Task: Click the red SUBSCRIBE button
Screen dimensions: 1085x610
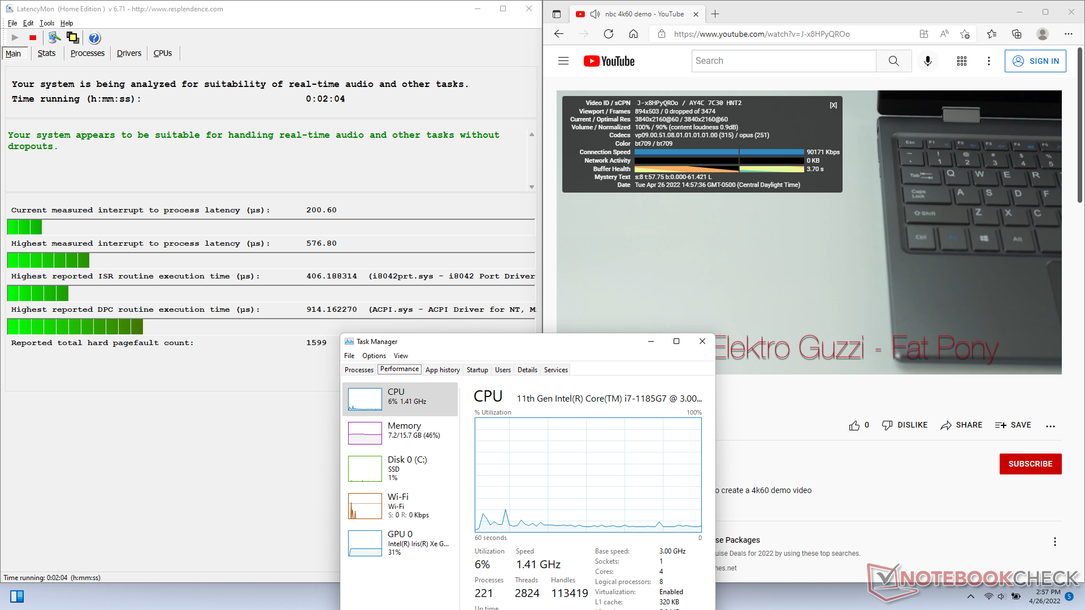Action: click(x=1030, y=464)
